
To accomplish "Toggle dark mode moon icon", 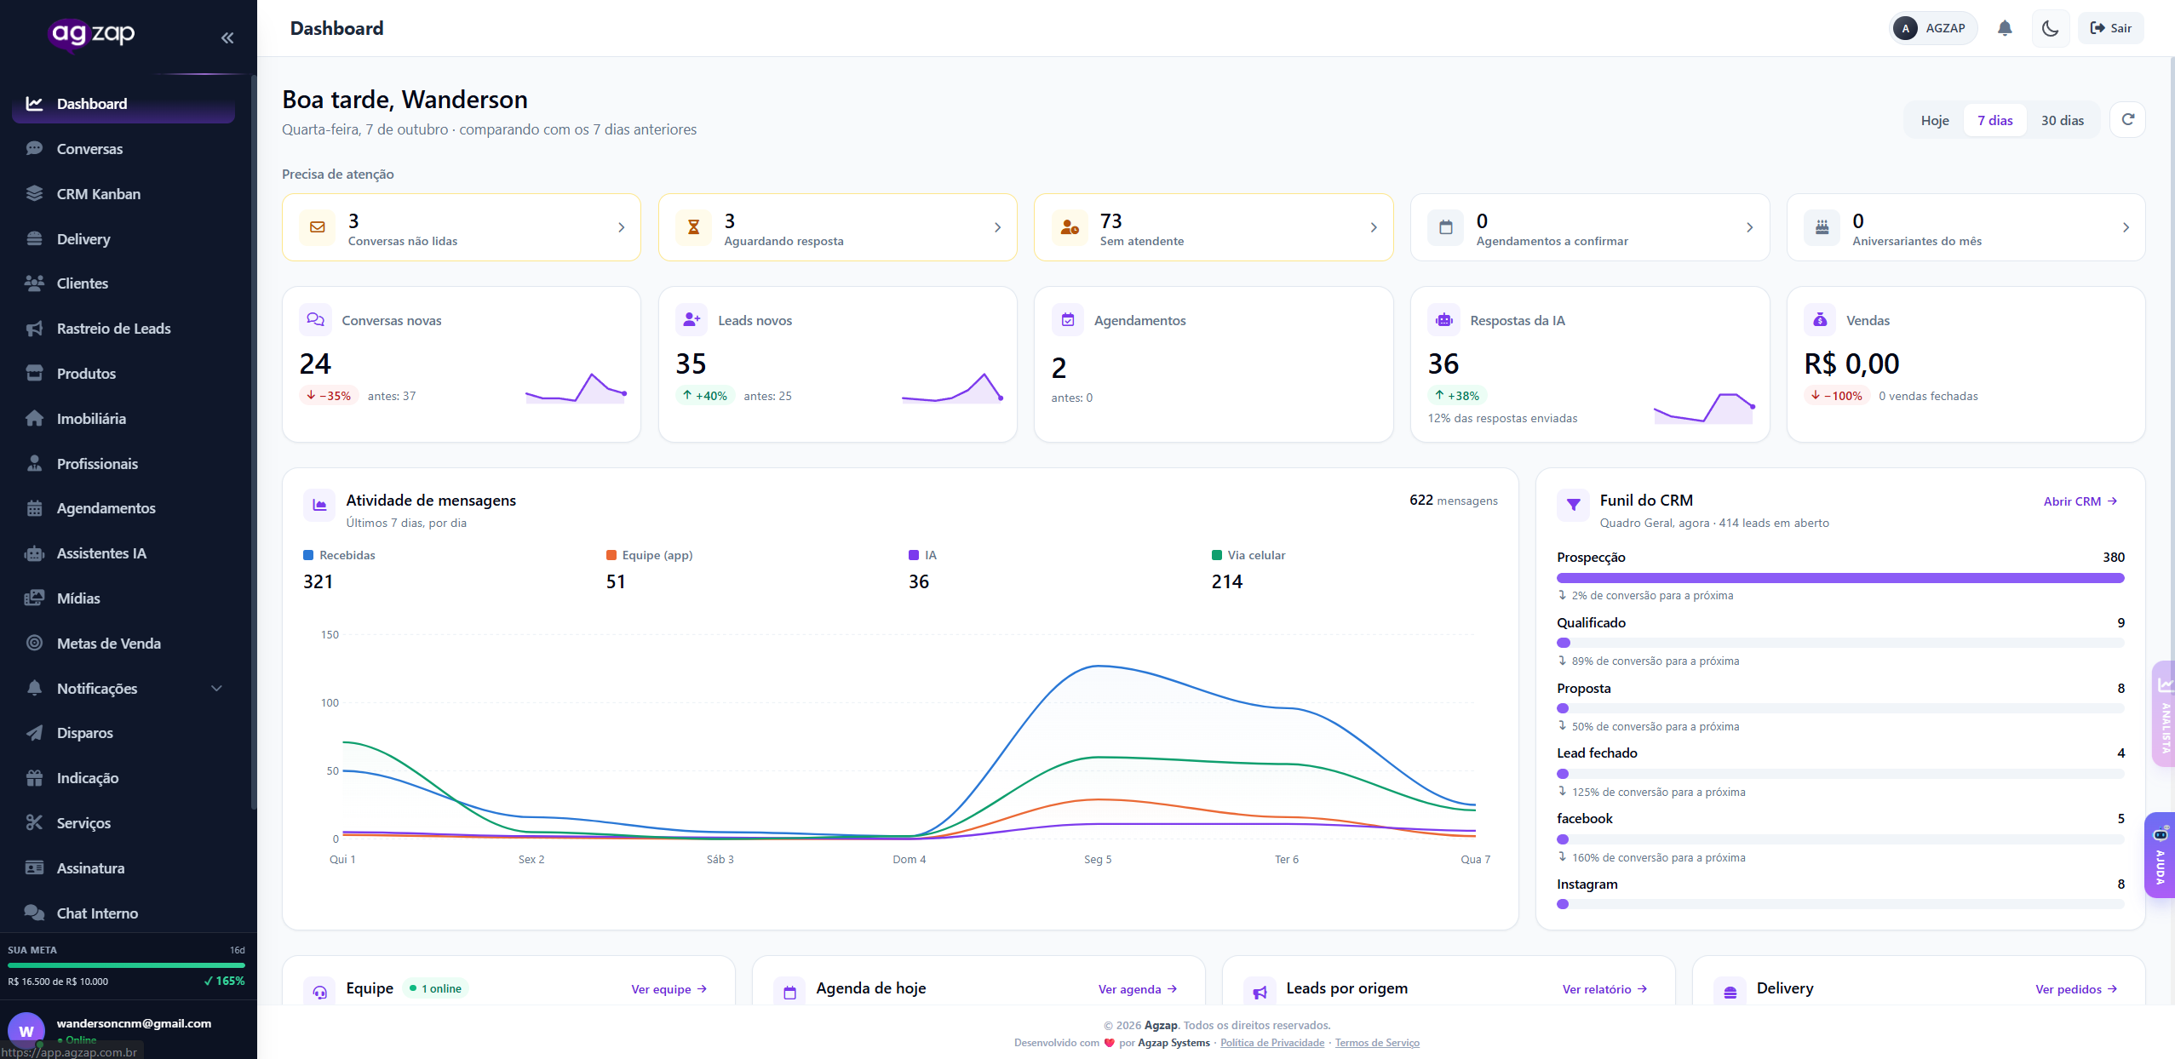I will (2050, 28).
